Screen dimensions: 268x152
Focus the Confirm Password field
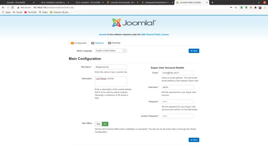[178, 116]
